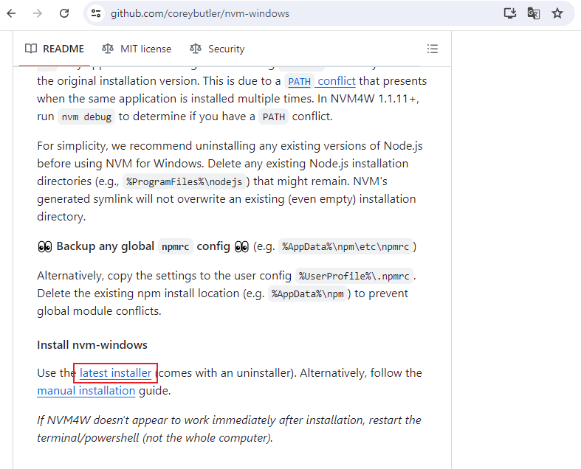Open the README outline list icon
Image resolution: width=581 pixels, height=469 pixels.
(x=433, y=49)
